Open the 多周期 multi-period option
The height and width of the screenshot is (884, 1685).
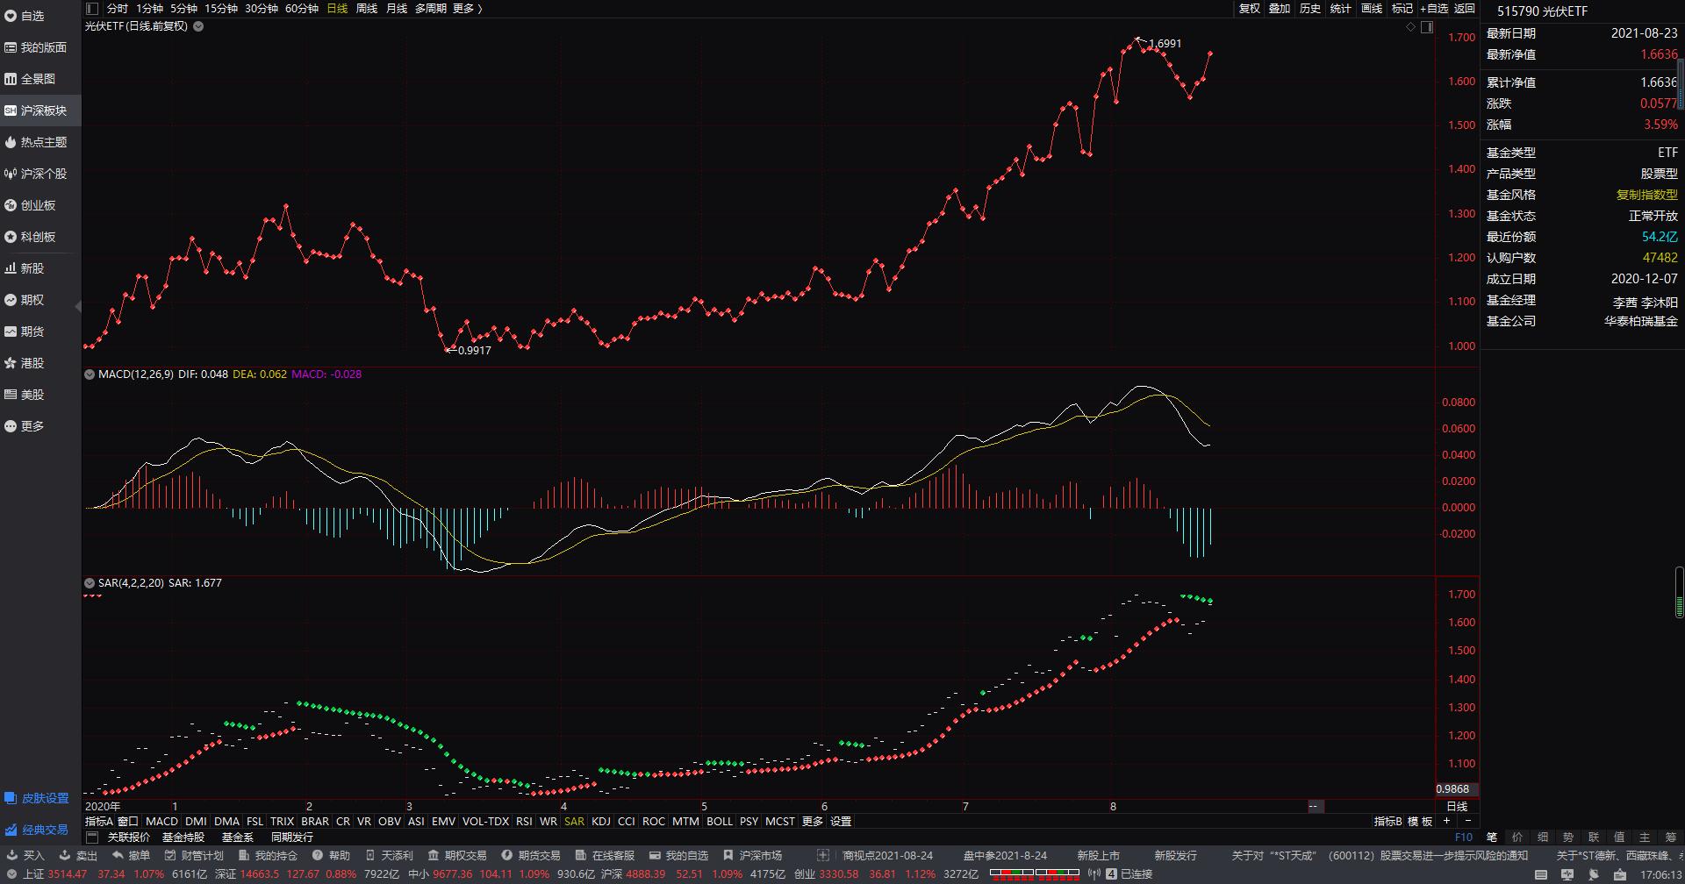(430, 8)
